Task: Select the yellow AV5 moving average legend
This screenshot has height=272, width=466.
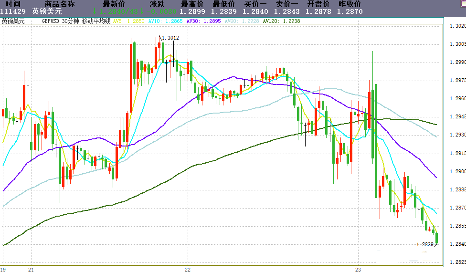Action: 128,21
